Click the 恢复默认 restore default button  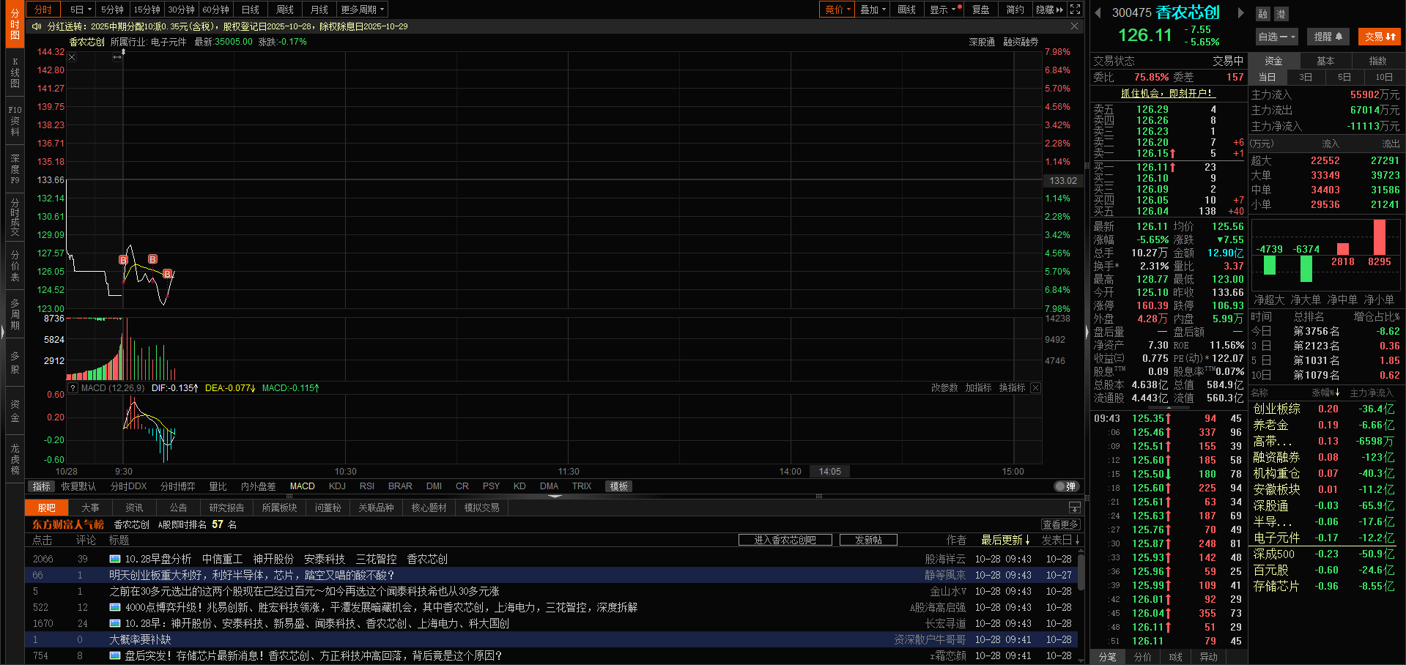pyautogui.click(x=78, y=486)
